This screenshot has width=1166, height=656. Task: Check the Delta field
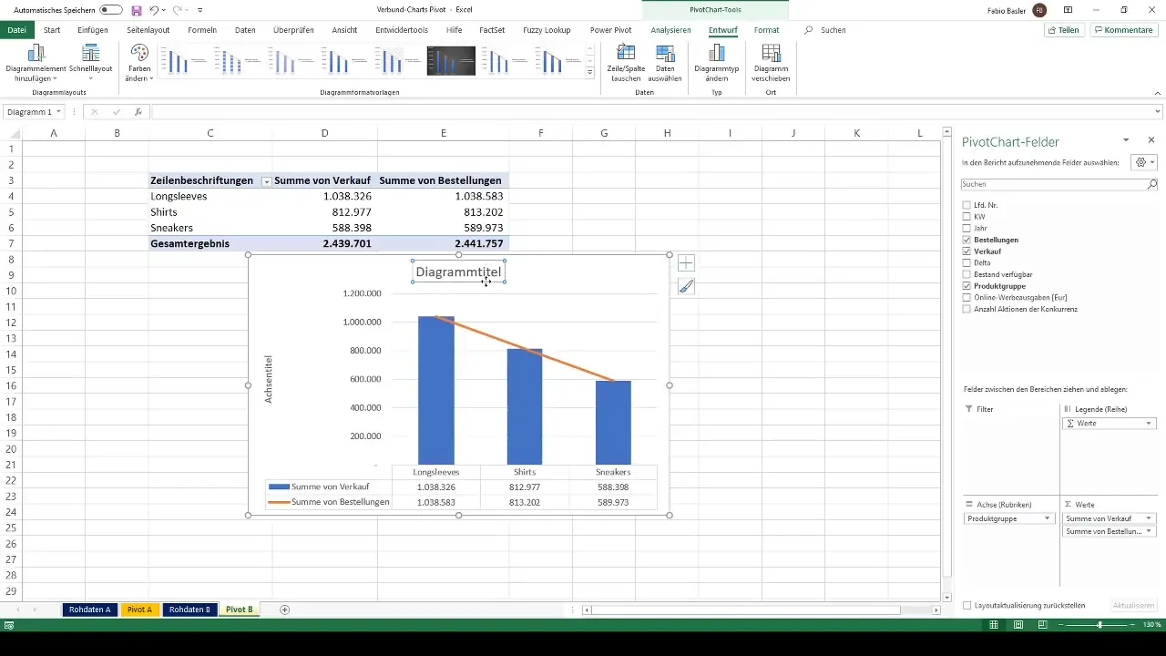tap(967, 262)
